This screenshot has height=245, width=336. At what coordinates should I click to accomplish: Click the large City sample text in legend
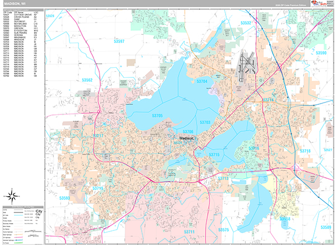(x=38, y=212)
